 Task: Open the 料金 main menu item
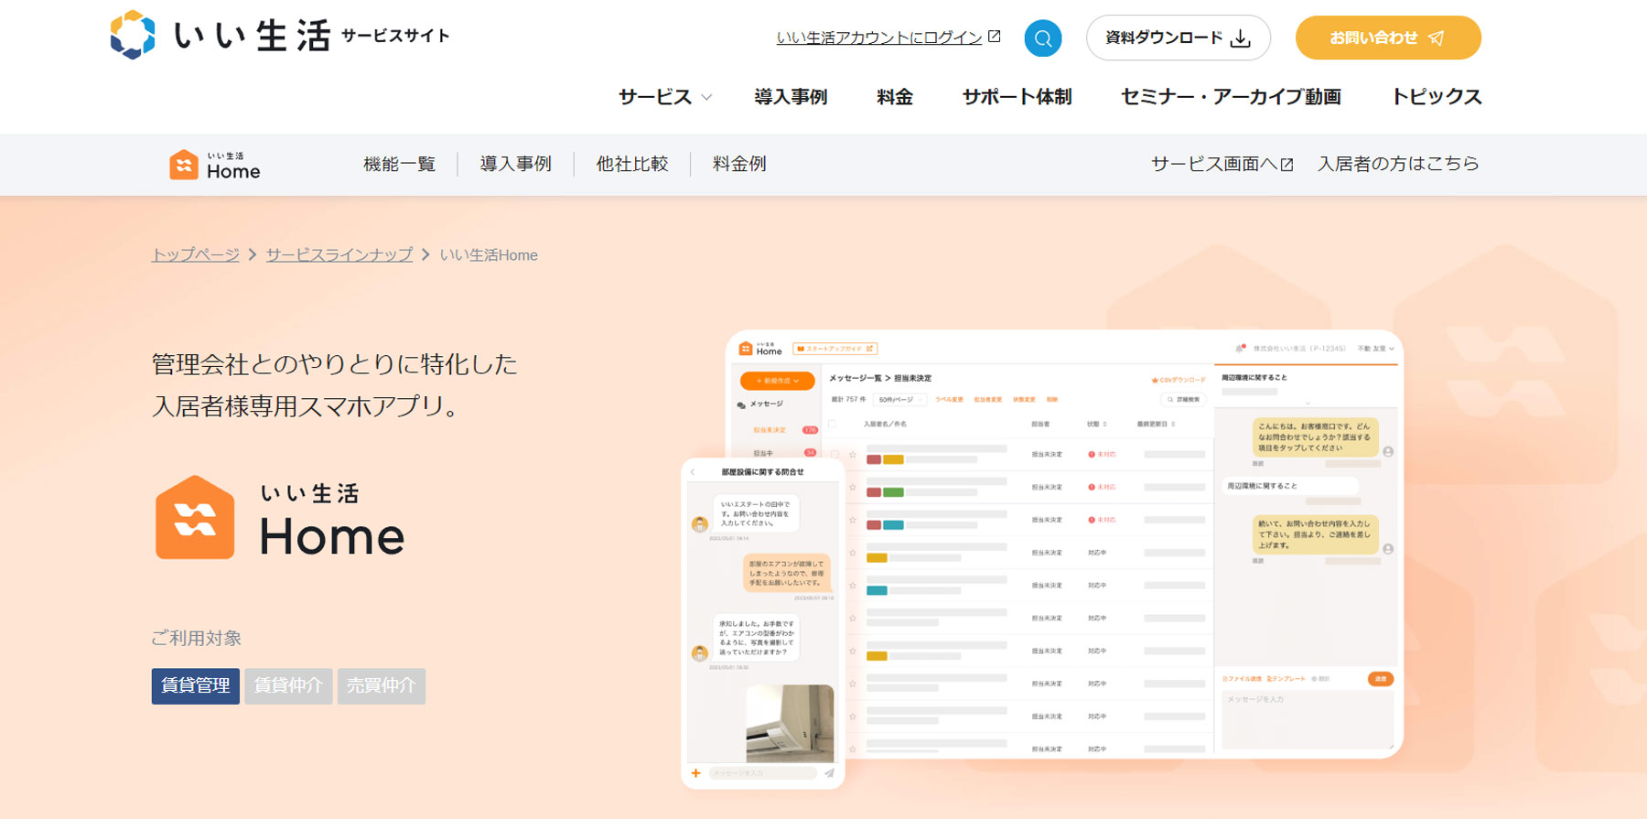(894, 97)
